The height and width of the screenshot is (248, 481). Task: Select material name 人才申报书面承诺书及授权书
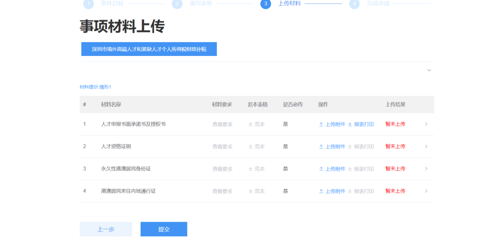[x=134, y=124]
